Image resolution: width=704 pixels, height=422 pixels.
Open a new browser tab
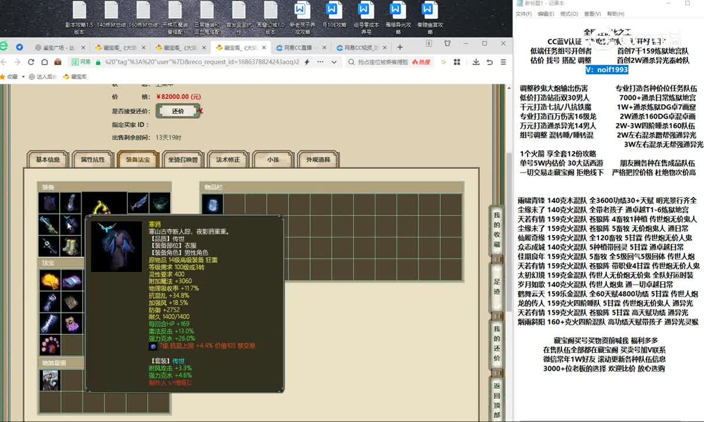(x=400, y=47)
